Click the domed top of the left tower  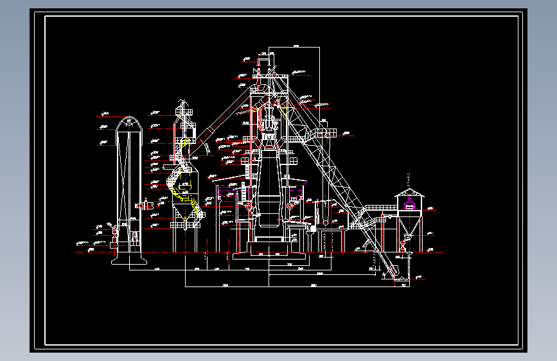click(x=129, y=124)
